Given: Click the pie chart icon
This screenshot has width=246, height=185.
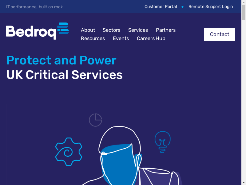Looking at the screenshot, I should coord(95,120).
